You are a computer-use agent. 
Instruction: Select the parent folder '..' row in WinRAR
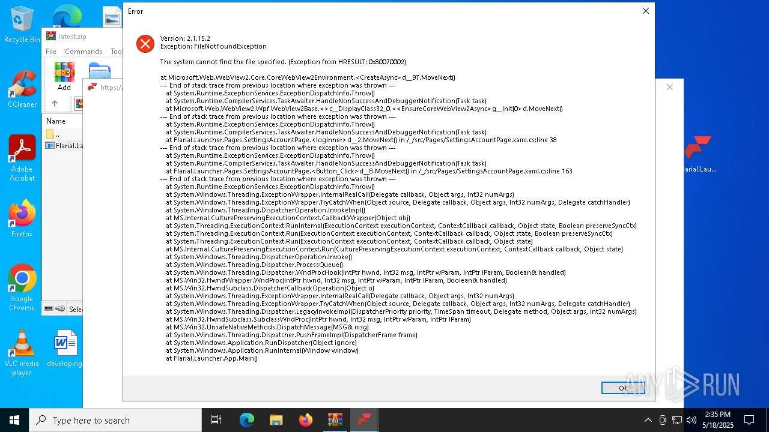click(x=63, y=134)
